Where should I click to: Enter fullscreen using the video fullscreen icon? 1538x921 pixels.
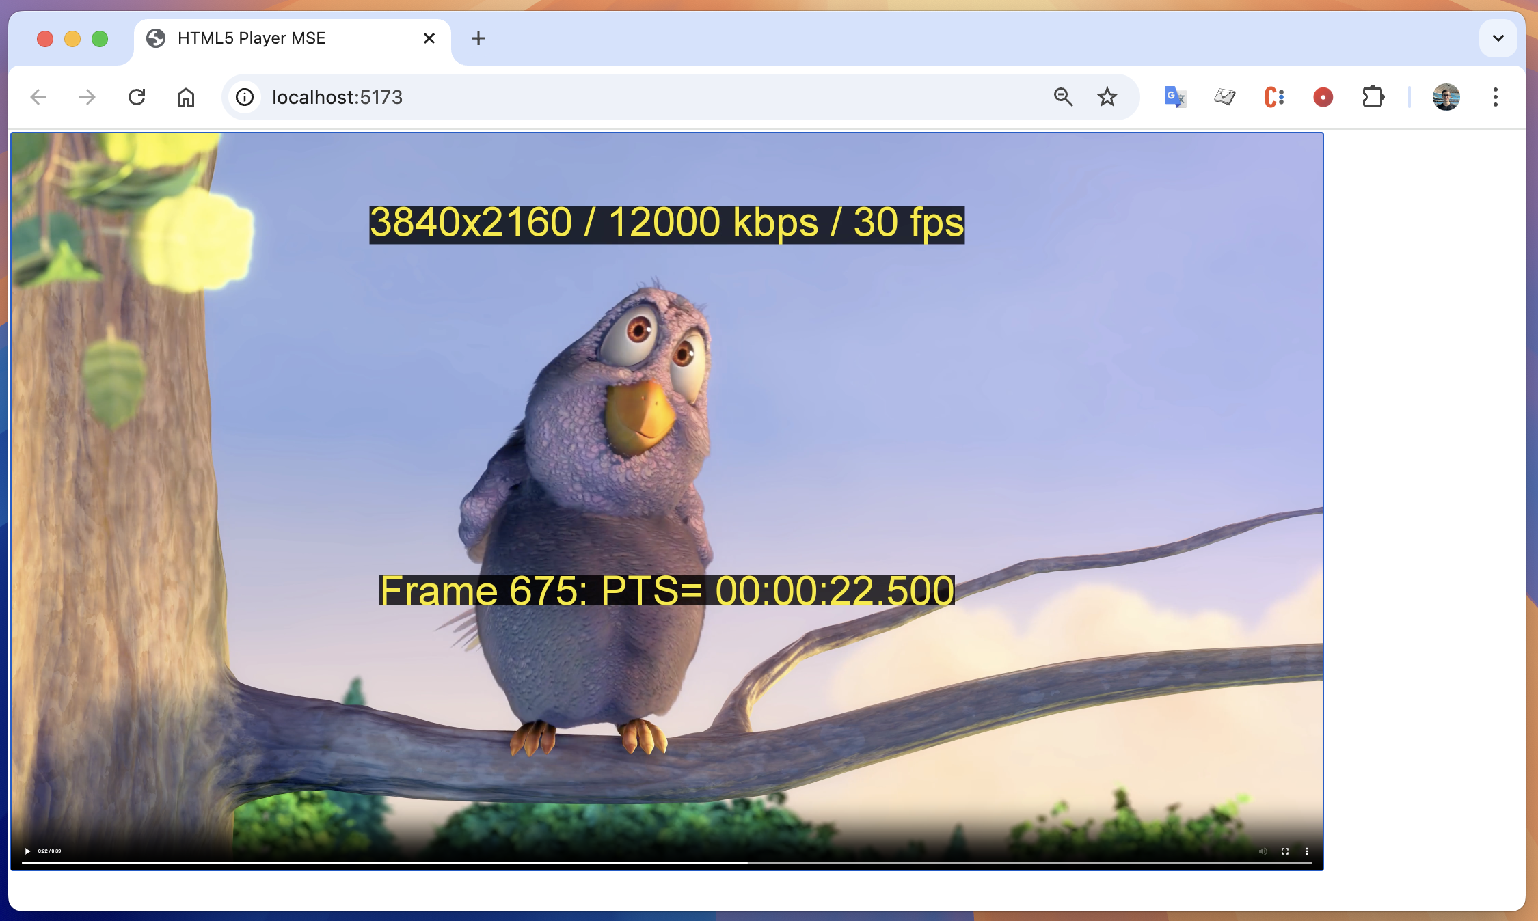click(x=1285, y=851)
